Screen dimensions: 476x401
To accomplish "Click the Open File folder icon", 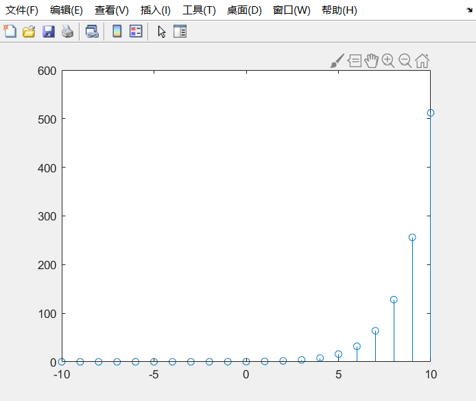I will tap(29, 32).
